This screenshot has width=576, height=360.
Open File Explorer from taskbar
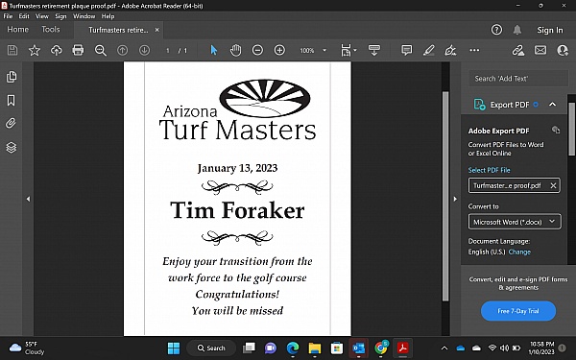click(x=315, y=348)
